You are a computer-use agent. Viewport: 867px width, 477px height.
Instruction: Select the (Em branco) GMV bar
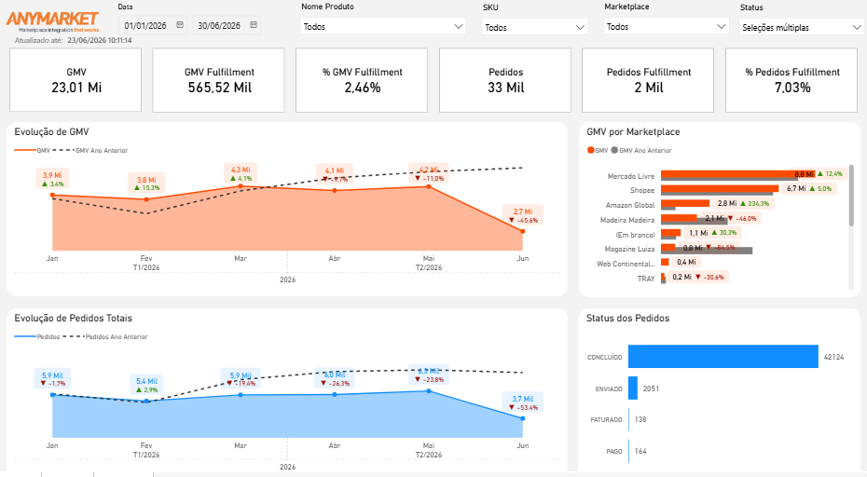coord(670,233)
